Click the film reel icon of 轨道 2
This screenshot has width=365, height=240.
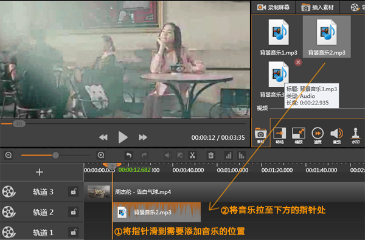pyautogui.click(x=9, y=212)
